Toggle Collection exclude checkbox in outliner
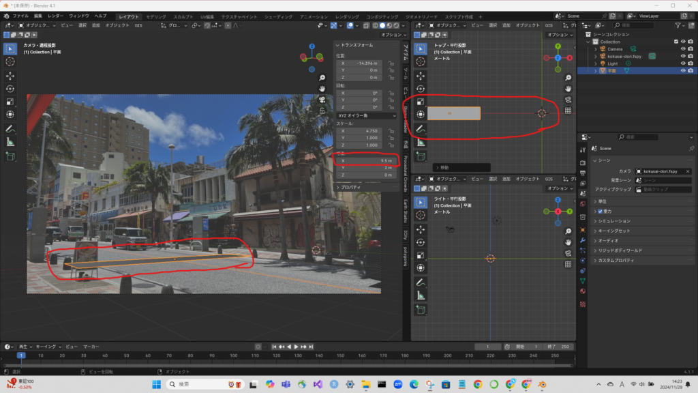This screenshot has height=393, width=698. point(676,42)
